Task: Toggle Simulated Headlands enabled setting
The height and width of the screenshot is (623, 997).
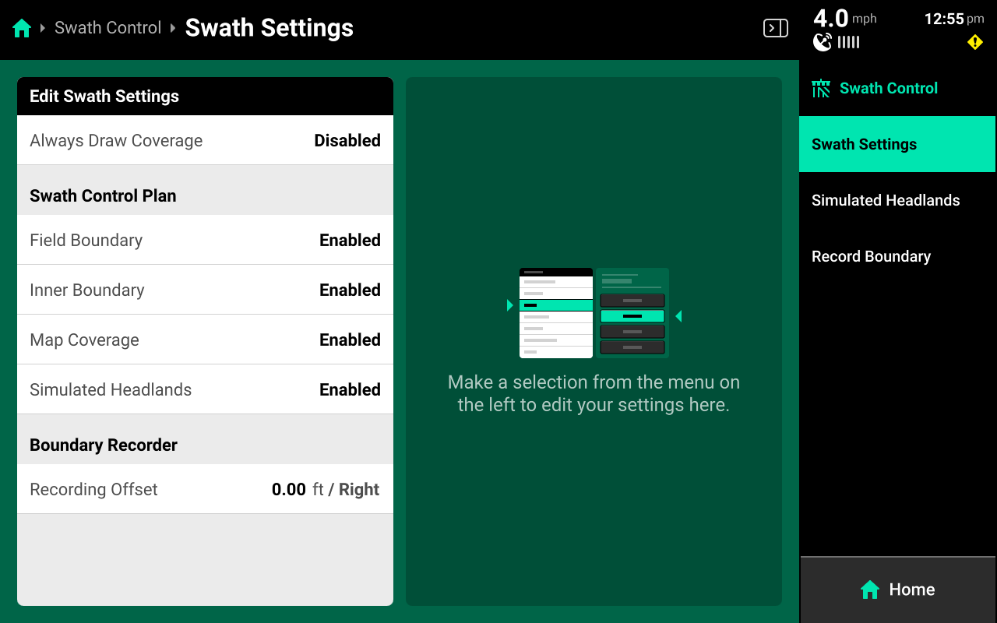Action: click(x=205, y=389)
